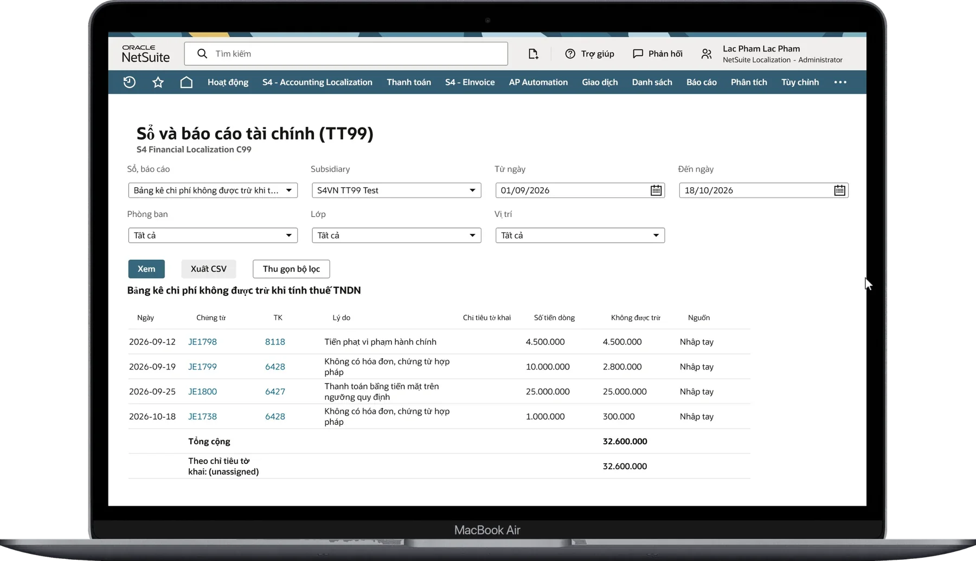Click the create new document icon

(533, 54)
